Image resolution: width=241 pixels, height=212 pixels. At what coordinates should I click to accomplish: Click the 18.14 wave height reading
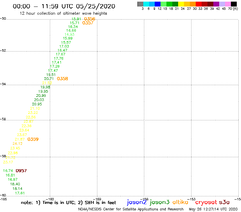pos(17,189)
